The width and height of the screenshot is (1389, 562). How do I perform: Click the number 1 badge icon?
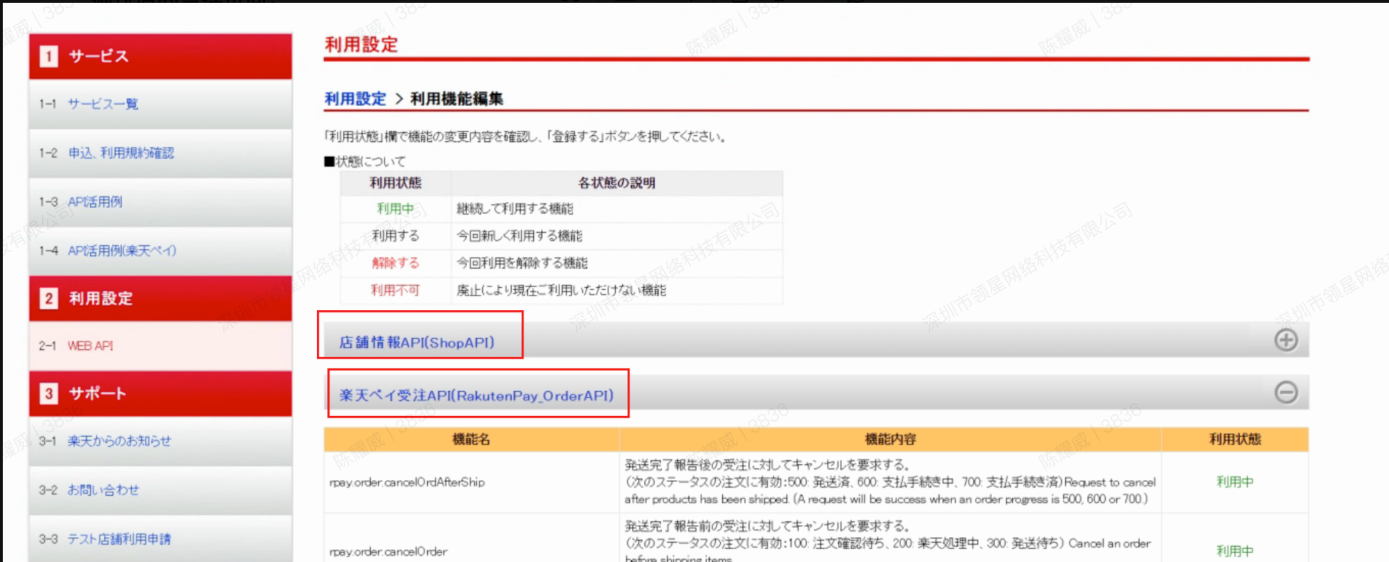48,56
